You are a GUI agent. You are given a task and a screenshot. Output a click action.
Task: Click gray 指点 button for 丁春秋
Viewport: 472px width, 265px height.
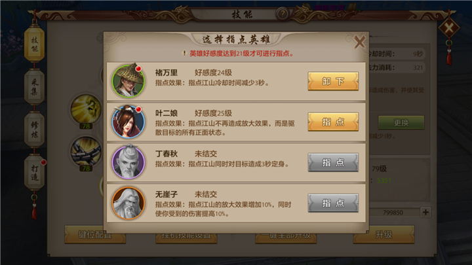pyautogui.click(x=333, y=162)
